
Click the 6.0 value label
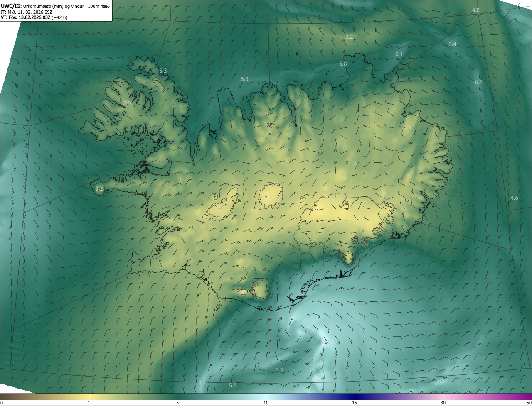244,79
